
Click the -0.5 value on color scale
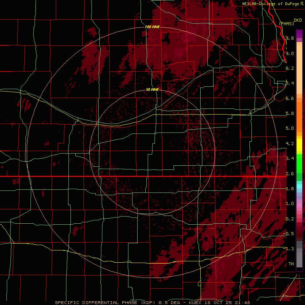[288, 234]
